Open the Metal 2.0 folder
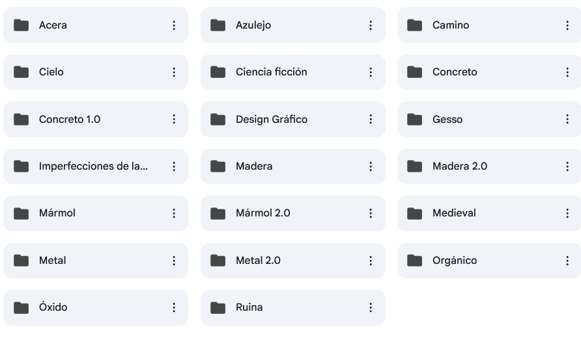Screen dimensions: 581x364 point(258,261)
